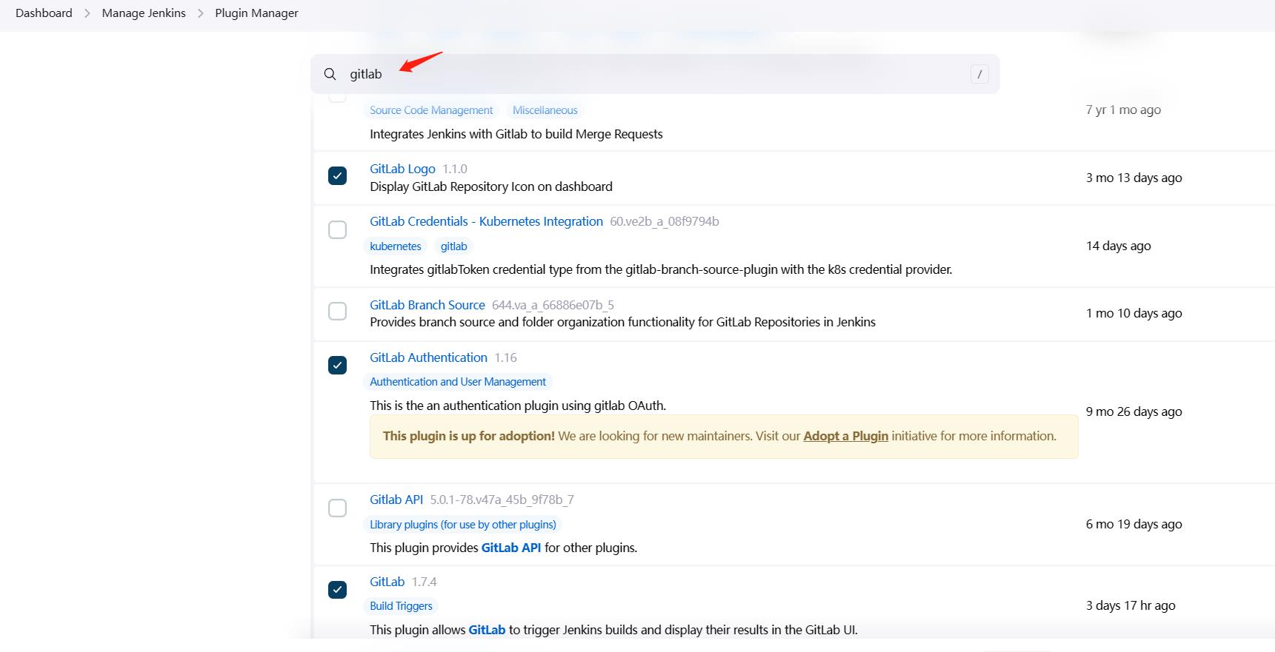Image resolution: width=1275 pixels, height=652 pixels.
Task: Filter by Authentication and User Management tag
Action: coord(458,382)
